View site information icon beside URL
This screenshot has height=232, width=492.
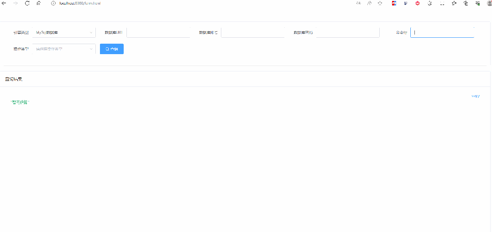point(53,4)
